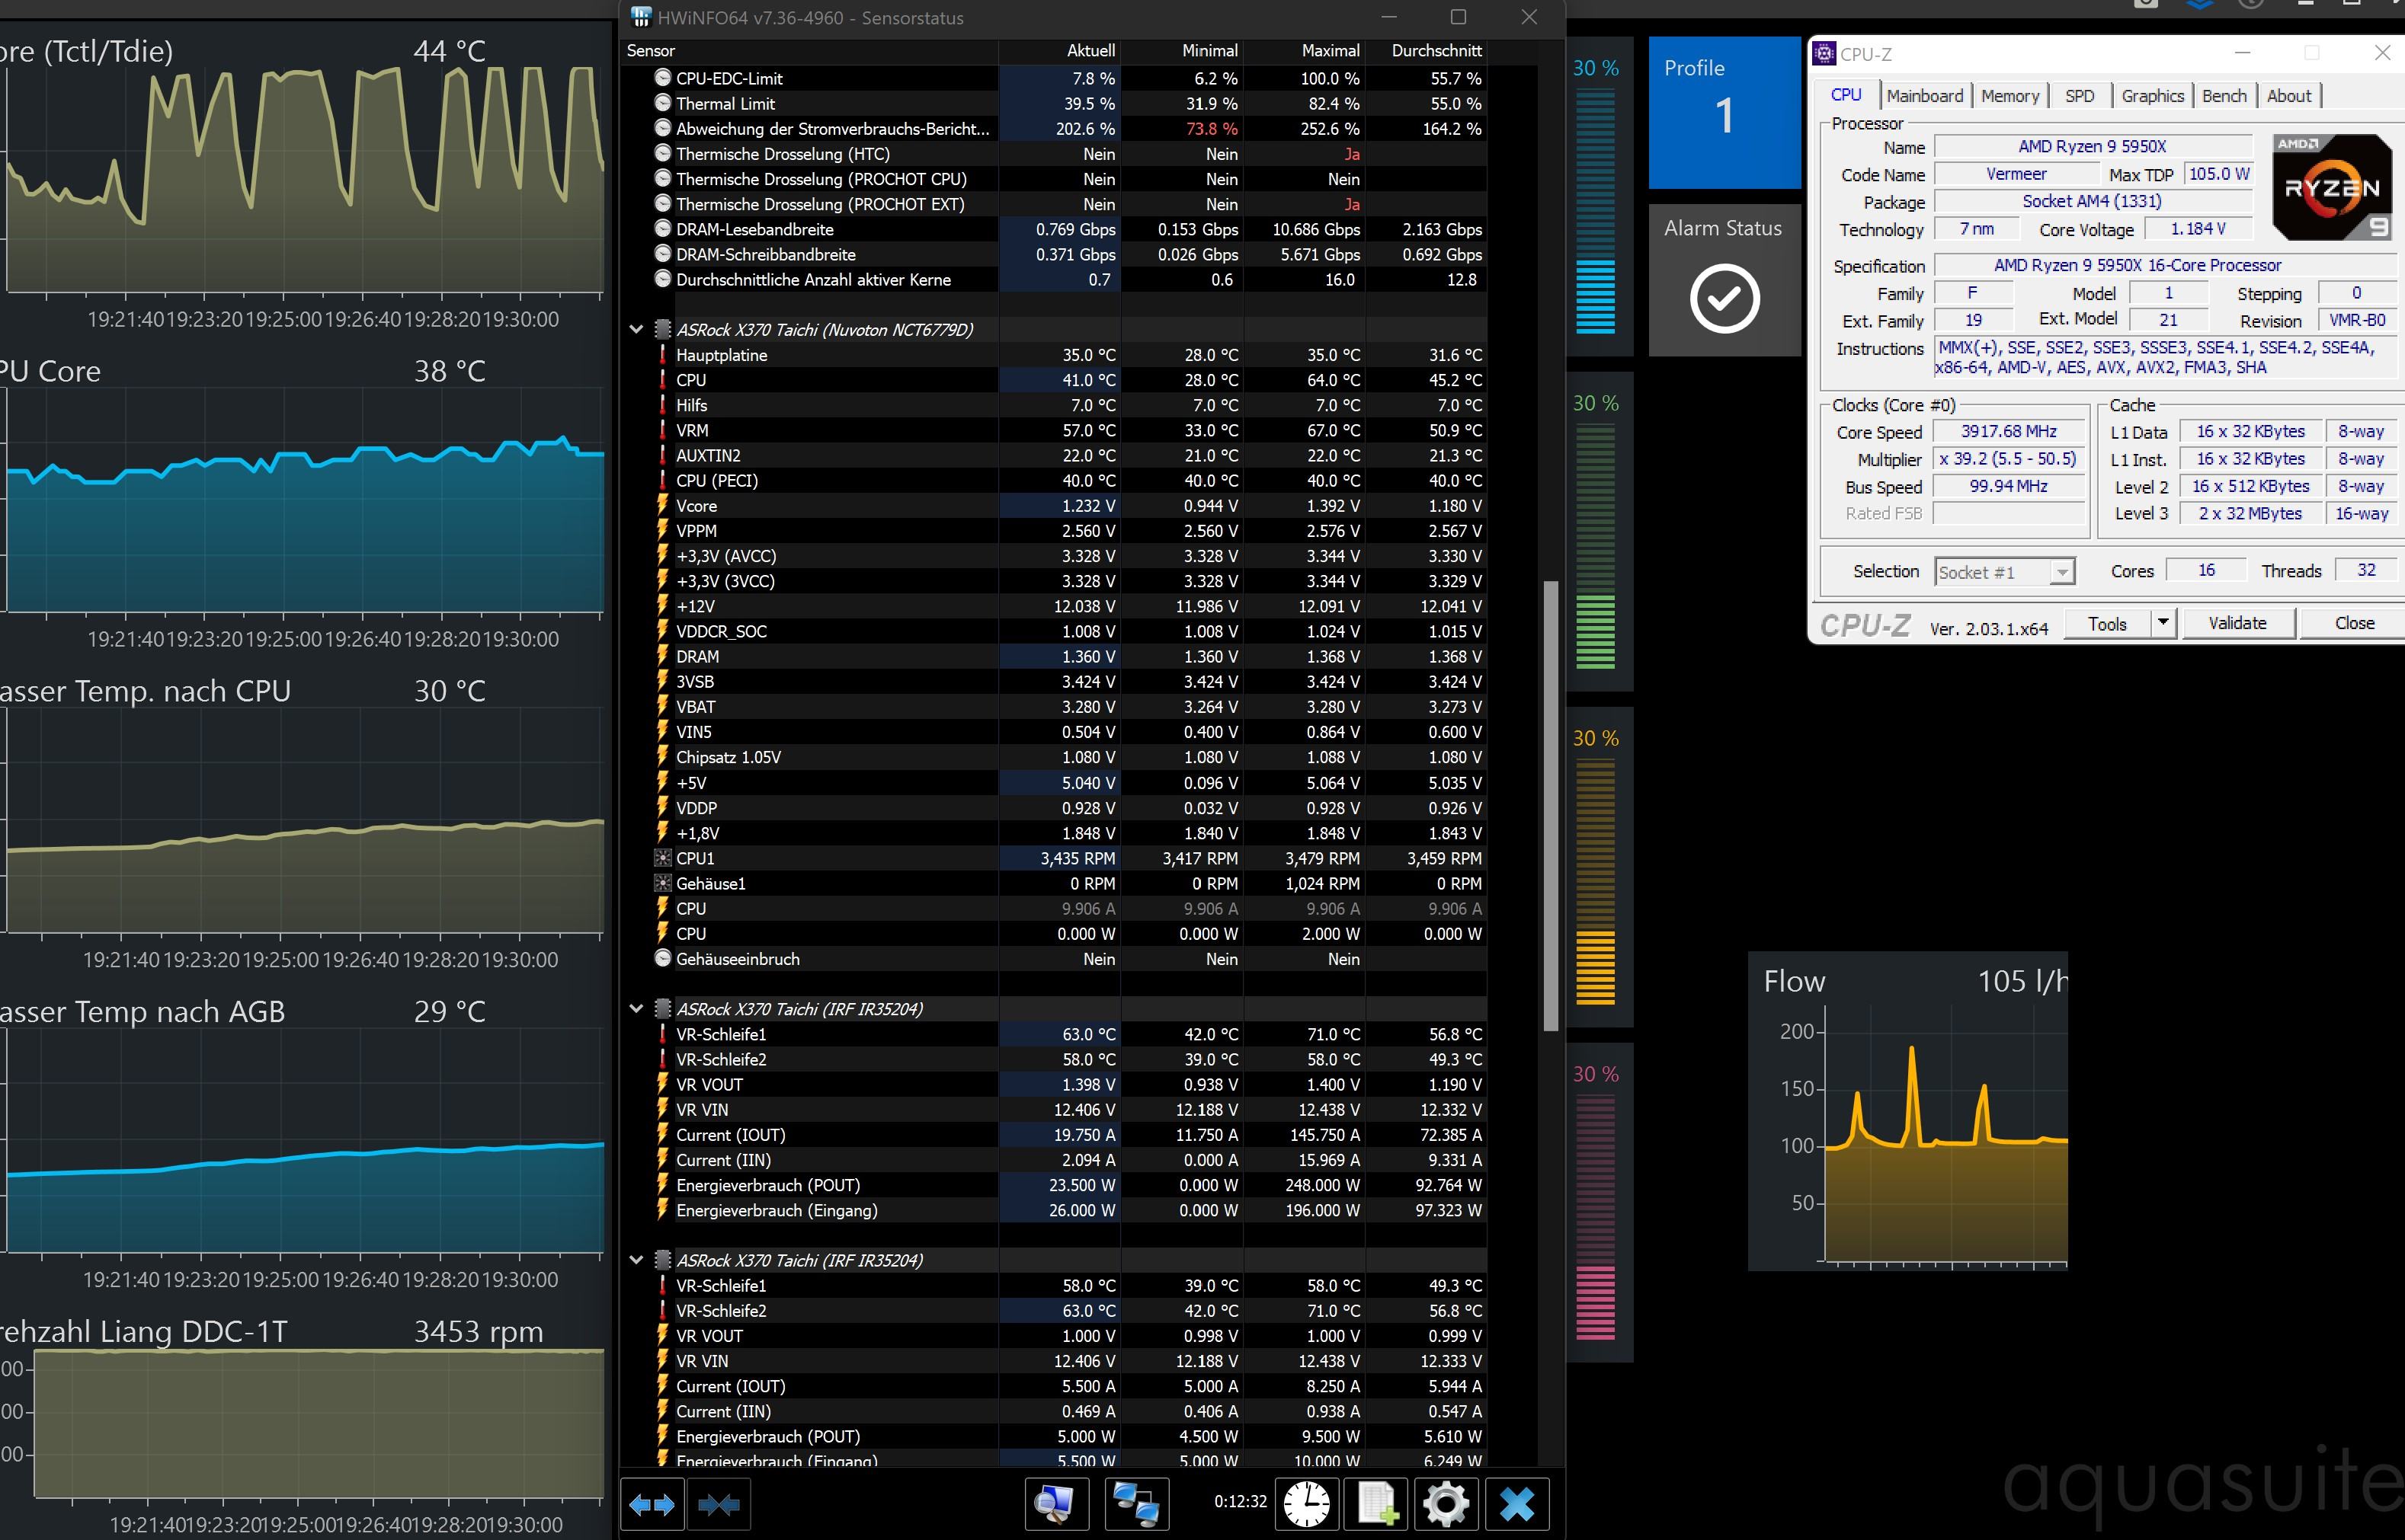Click the networked computers icon in HWiNFO toolbar
This screenshot has height=1540, width=2405.
click(1135, 1504)
